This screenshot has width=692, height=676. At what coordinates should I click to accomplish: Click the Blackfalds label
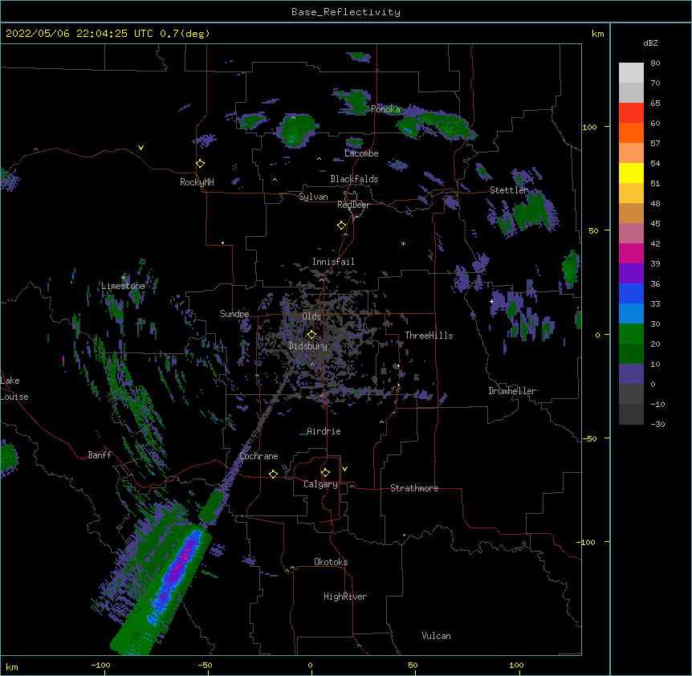tap(354, 179)
